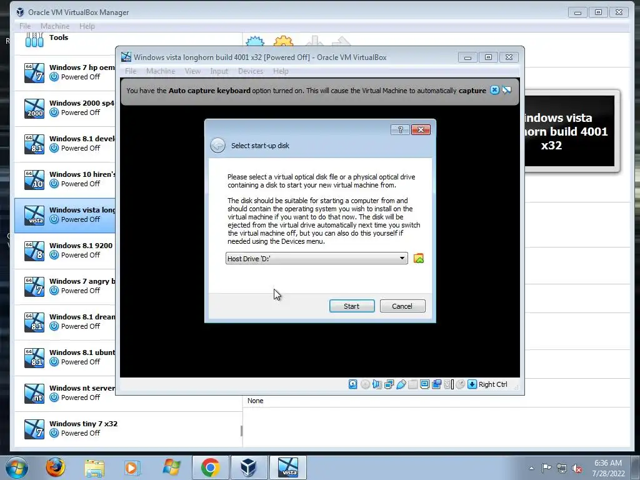
Task: Select the Windows 8.1 ubunt VM entry
Action: point(65,357)
